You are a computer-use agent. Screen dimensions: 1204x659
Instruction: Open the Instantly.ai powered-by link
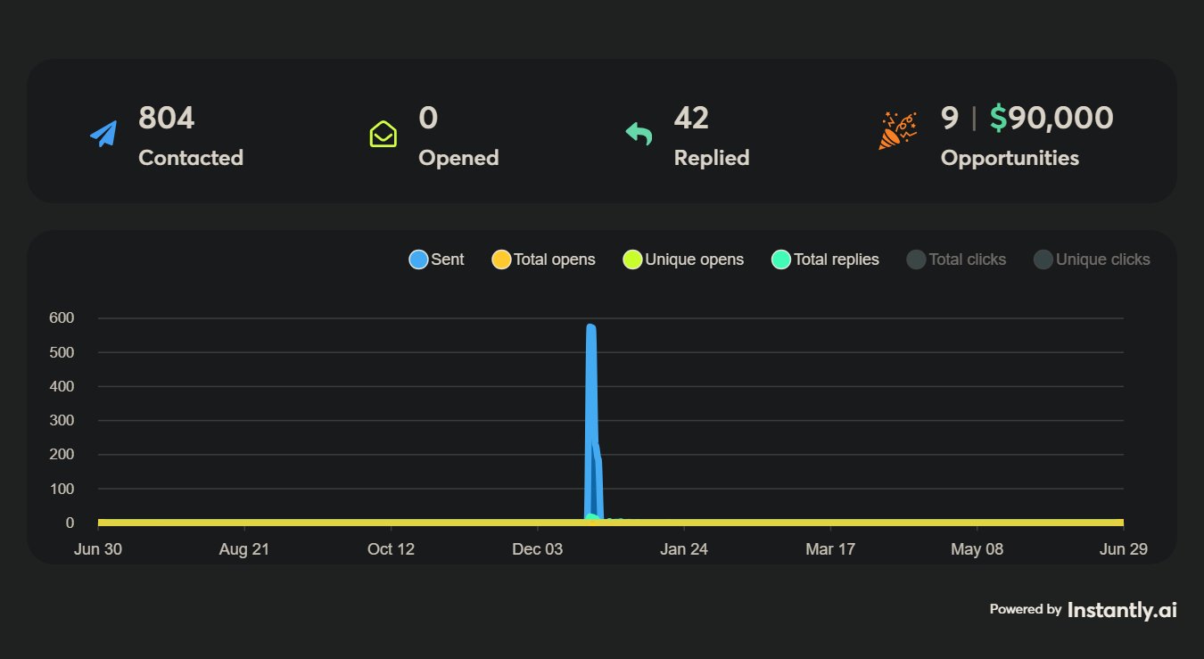1122,610
